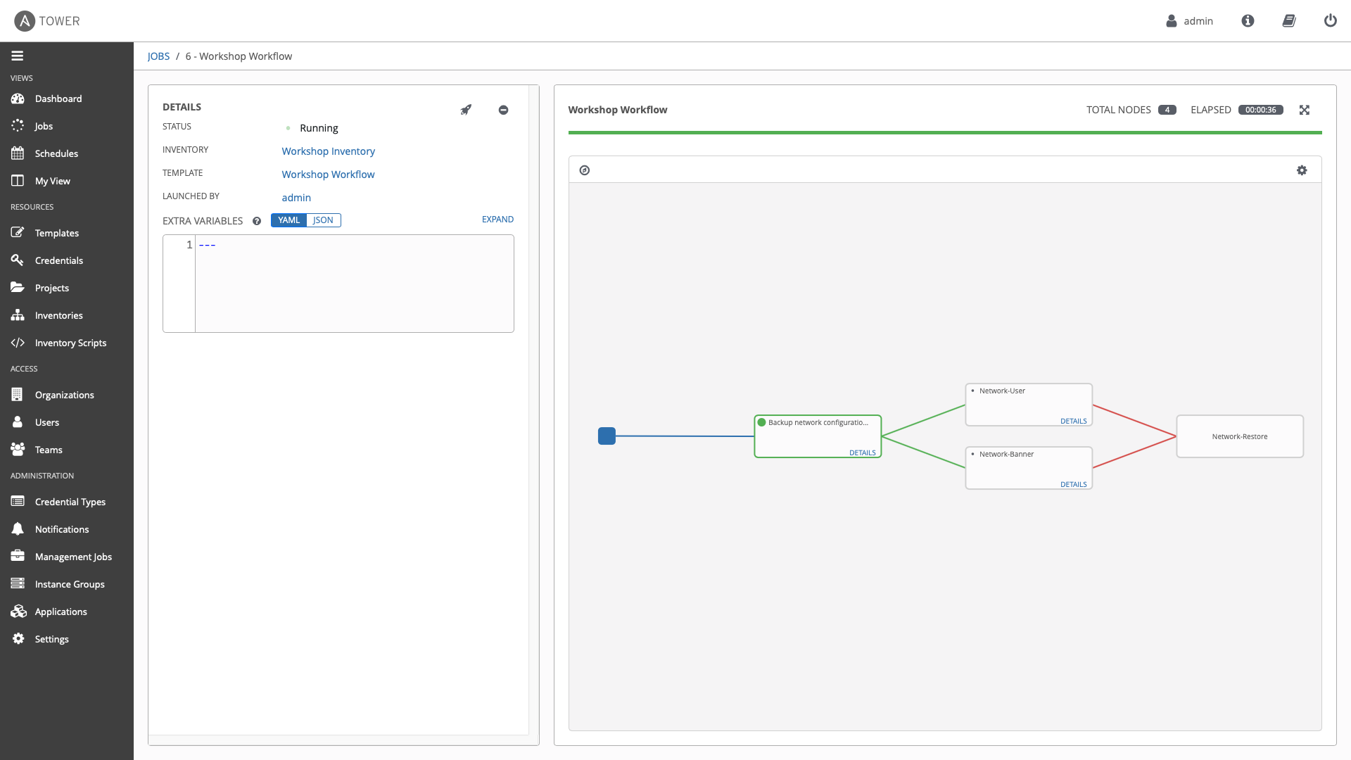The height and width of the screenshot is (760, 1351).
Task: Click the admin launched-by link
Action: tap(296, 198)
